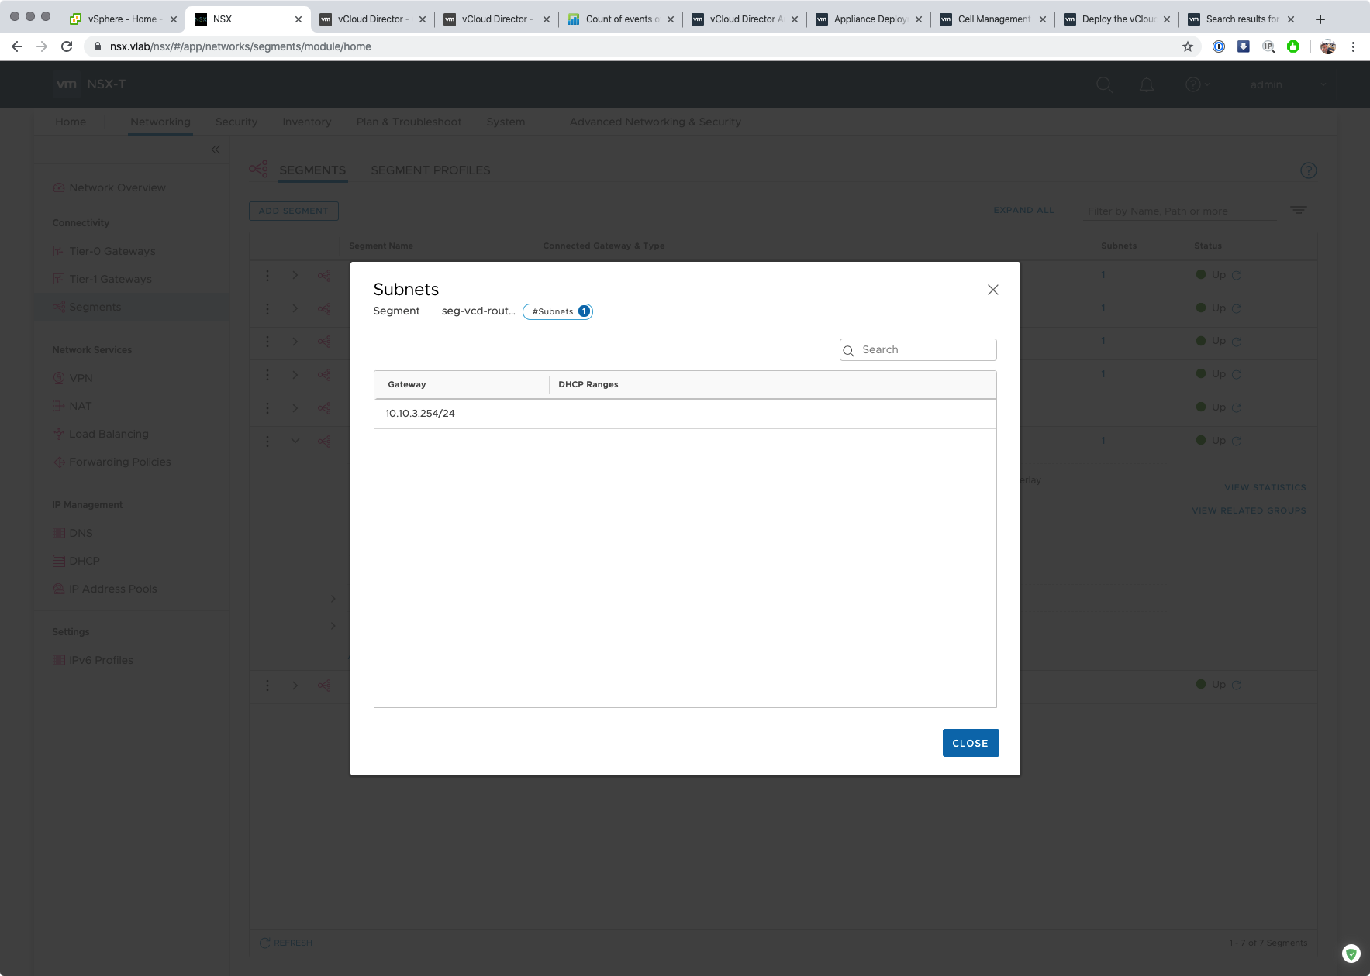Sort by Gateway column header
This screenshot has height=976, width=1370.
407,384
